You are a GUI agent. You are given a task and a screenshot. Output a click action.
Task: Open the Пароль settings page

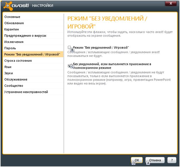[x=33, y=48]
